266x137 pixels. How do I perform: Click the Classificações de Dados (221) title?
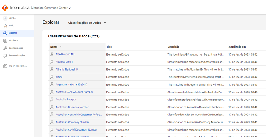point(74,36)
